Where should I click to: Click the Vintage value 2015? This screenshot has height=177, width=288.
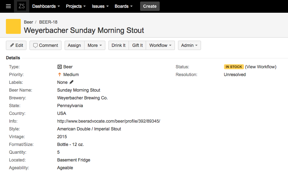click(x=62, y=137)
